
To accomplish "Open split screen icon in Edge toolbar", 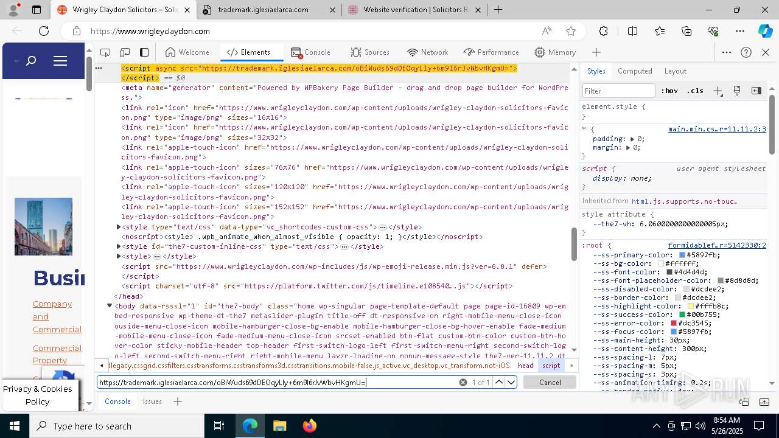I will (632, 31).
